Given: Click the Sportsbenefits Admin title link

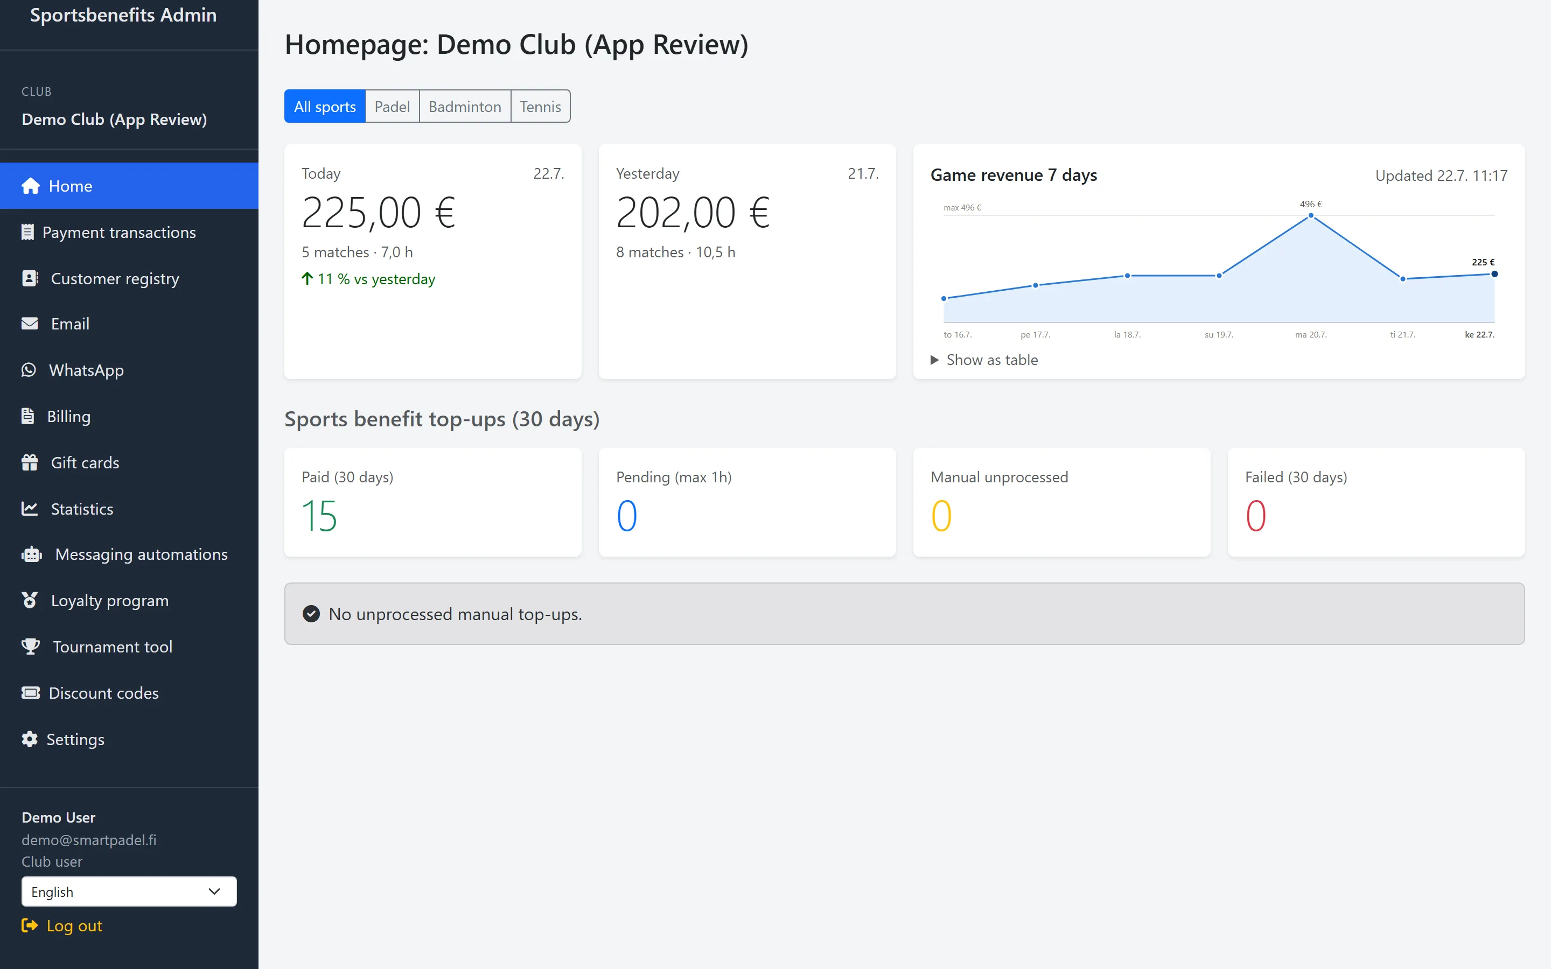Looking at the screenshot, I should tap(123, 15).
